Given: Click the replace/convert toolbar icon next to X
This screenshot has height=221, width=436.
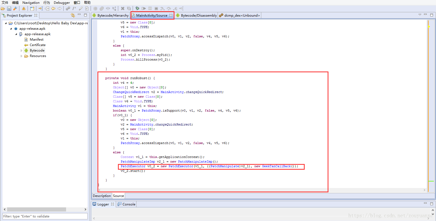Looking at the screenshot, I should pyautogui.click(x=129, y=8).
